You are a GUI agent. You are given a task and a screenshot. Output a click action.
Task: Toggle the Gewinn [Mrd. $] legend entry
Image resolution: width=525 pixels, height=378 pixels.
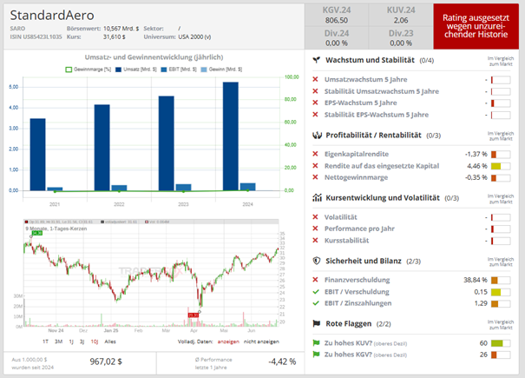(221, 70)
